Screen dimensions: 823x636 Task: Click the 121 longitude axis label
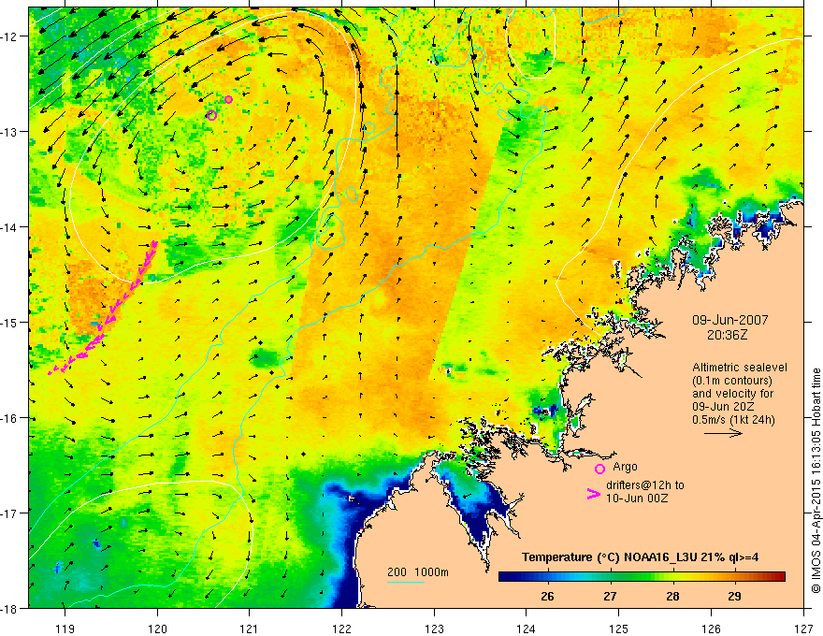pyautogui.click(x=249, y=629)
